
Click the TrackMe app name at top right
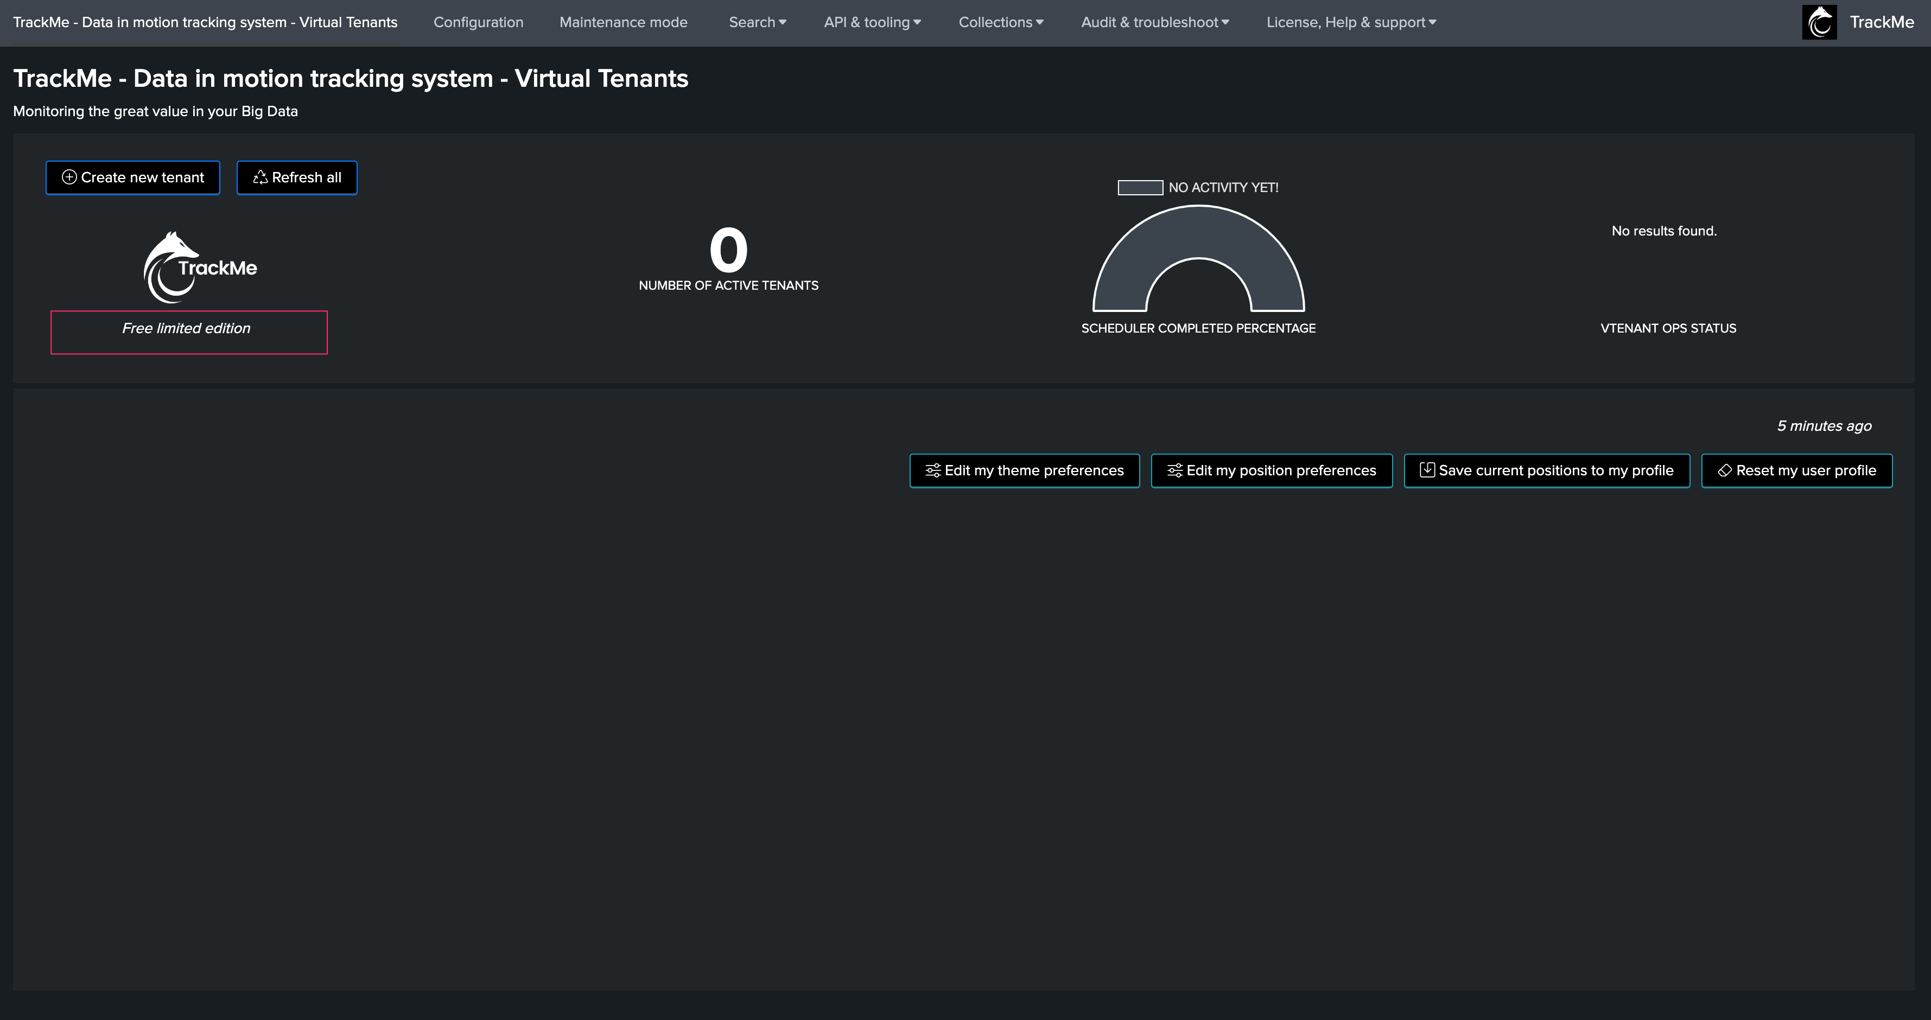pyautogui.click(x=1882, y=22)
